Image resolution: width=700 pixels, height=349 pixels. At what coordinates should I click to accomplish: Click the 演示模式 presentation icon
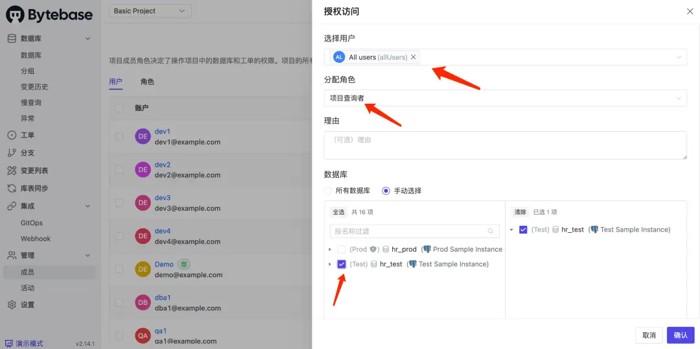point(9,344)
